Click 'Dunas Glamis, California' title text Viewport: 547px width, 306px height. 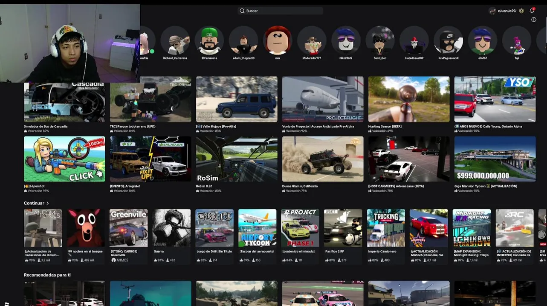[300, 186]
